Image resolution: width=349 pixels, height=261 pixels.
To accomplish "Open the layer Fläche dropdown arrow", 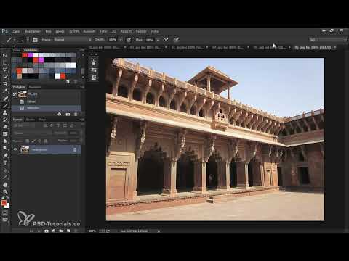I will [x=81, y=141].
